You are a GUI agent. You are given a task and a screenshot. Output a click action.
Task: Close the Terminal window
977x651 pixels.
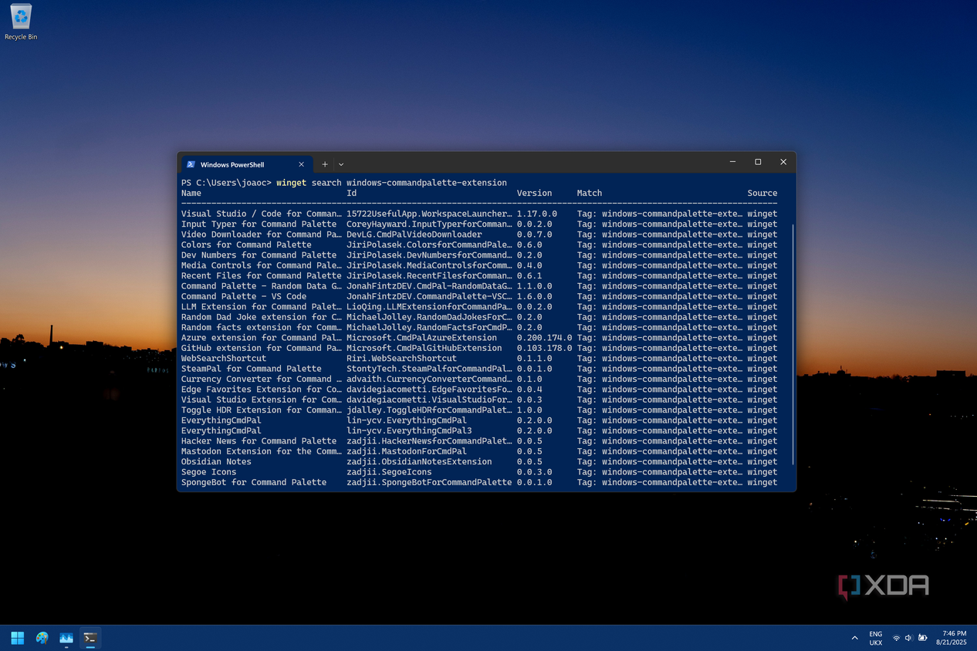click(x=783, y=162)
